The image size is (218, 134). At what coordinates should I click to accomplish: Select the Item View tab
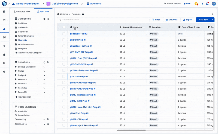[x=43, y=12]
